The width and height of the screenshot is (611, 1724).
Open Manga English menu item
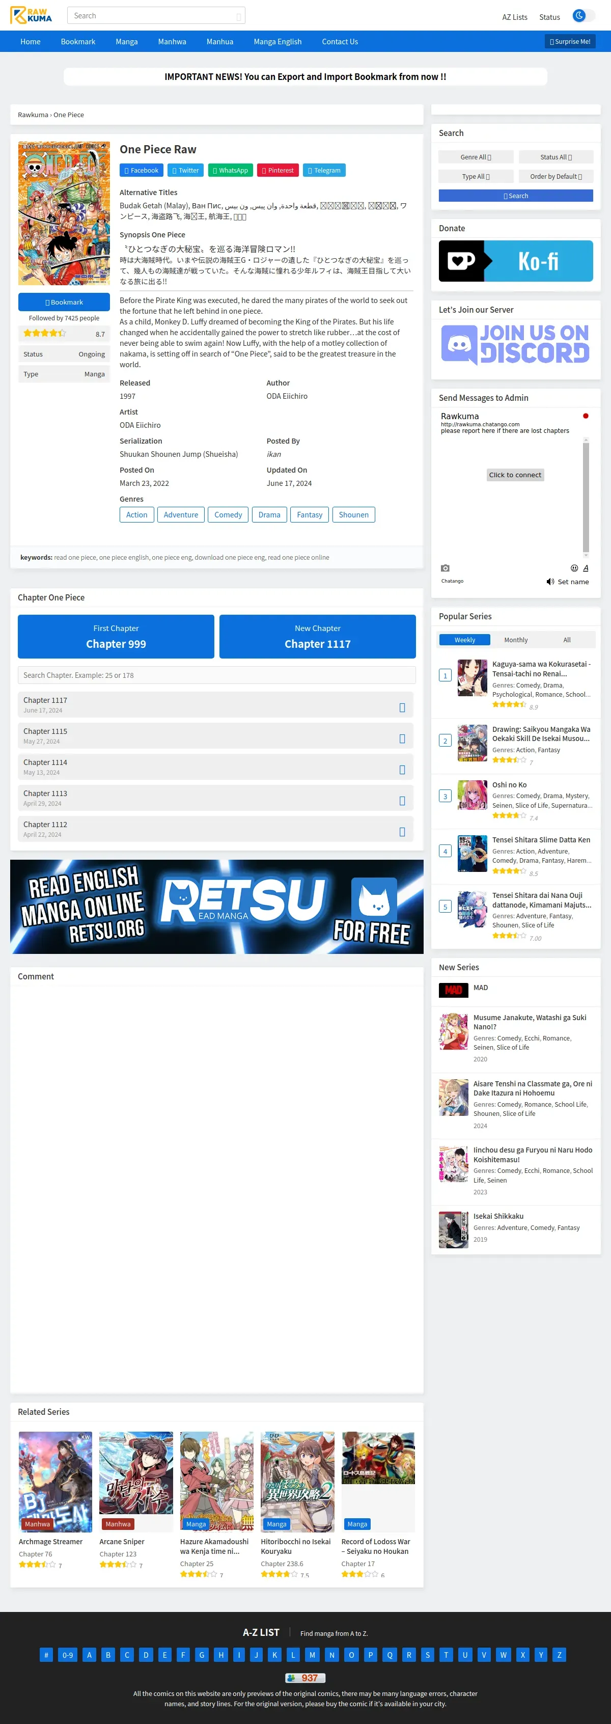click(277, 41)
